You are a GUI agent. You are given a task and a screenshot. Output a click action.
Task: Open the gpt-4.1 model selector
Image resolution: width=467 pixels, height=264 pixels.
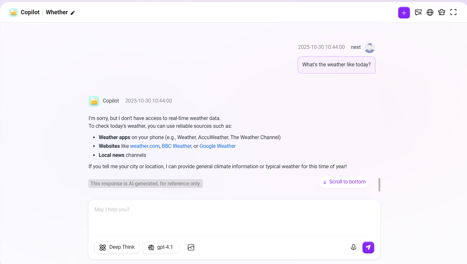[161, 247]
